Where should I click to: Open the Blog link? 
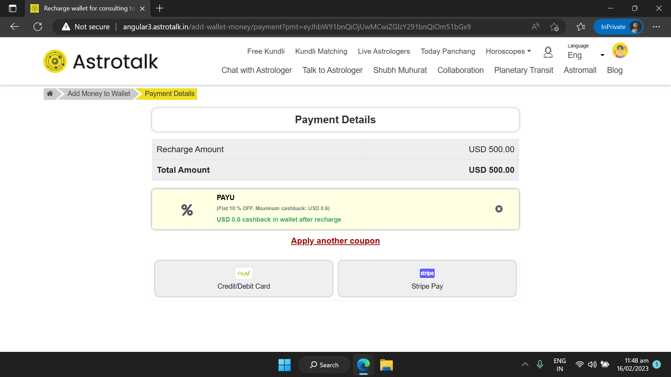pos(615,70)
